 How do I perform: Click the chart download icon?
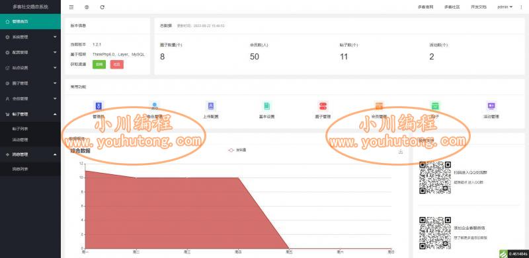tap(401, 152)
